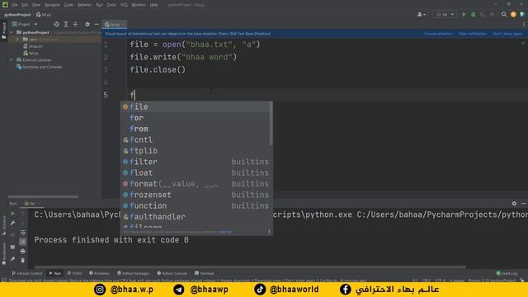The height and width of the screenshot is (297, 528).
Task: Expand External Libraries node
Action: tap(12, 60)
